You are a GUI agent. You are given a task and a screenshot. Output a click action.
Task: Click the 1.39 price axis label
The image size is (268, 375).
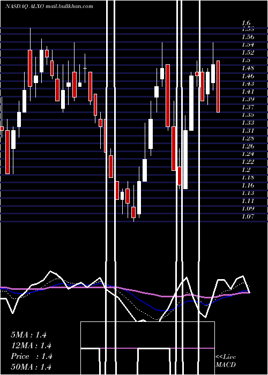(248, 99)
